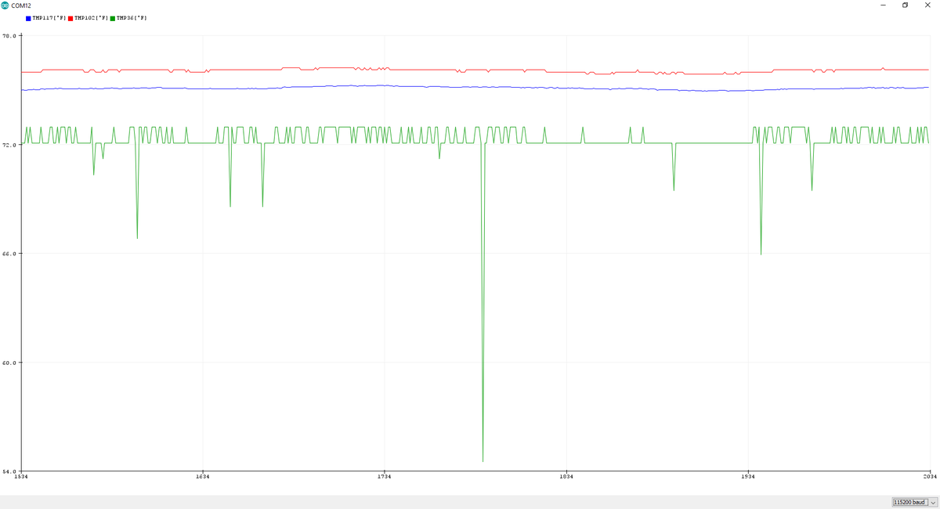Screen dimensions: 940x509
Task: Click the 2034 X-axis label
Action: tap(929, 476)
